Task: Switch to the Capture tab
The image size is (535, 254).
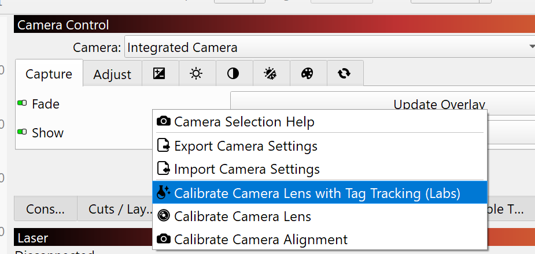Action: [49, 73]
